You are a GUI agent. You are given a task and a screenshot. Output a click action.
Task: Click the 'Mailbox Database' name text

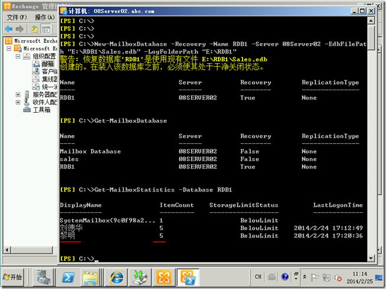[90, 152]
